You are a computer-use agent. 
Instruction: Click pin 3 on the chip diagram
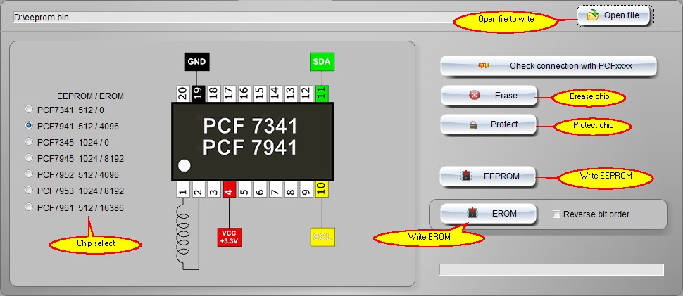tap(213, 190)
